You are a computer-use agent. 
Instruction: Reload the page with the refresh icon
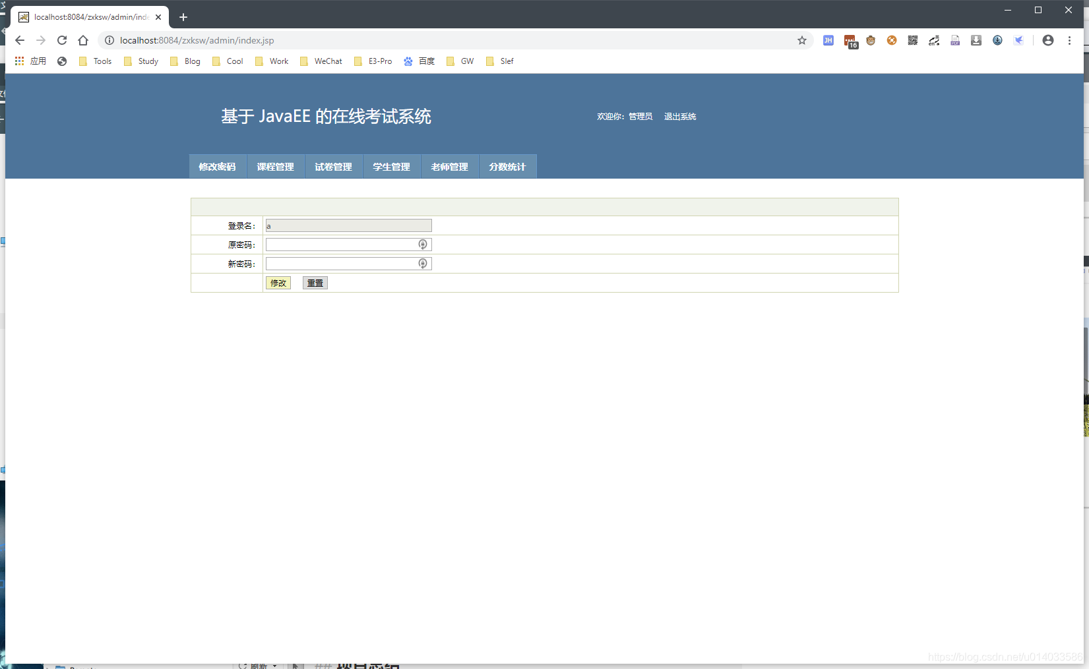click(x=62, y=40)
